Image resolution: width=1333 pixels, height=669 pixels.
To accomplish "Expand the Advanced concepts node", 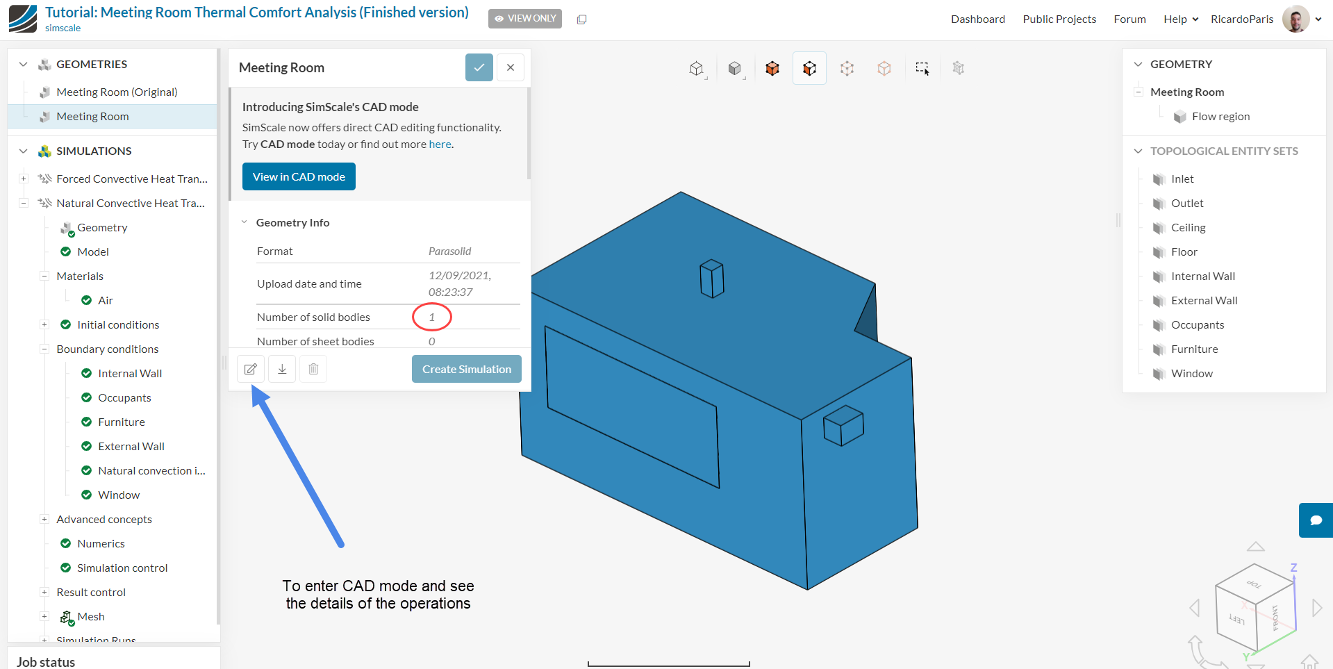I will pyautogui.click(x=44, y=519).
